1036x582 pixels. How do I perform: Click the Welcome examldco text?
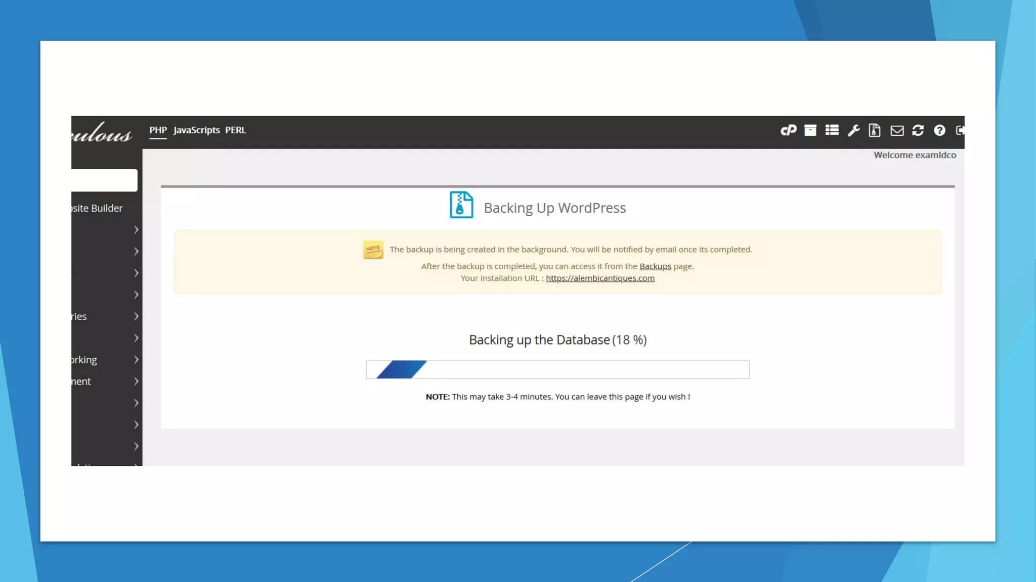[x=915, y=155]
